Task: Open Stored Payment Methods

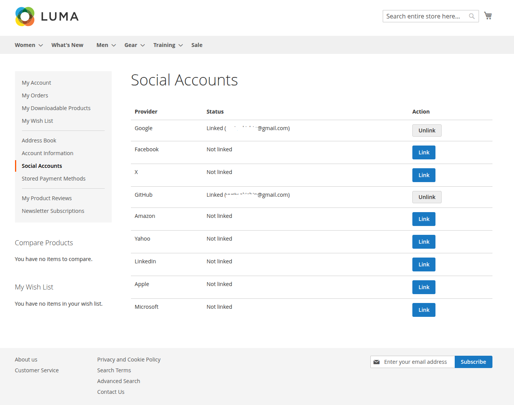Action: [x=54, y=179]
